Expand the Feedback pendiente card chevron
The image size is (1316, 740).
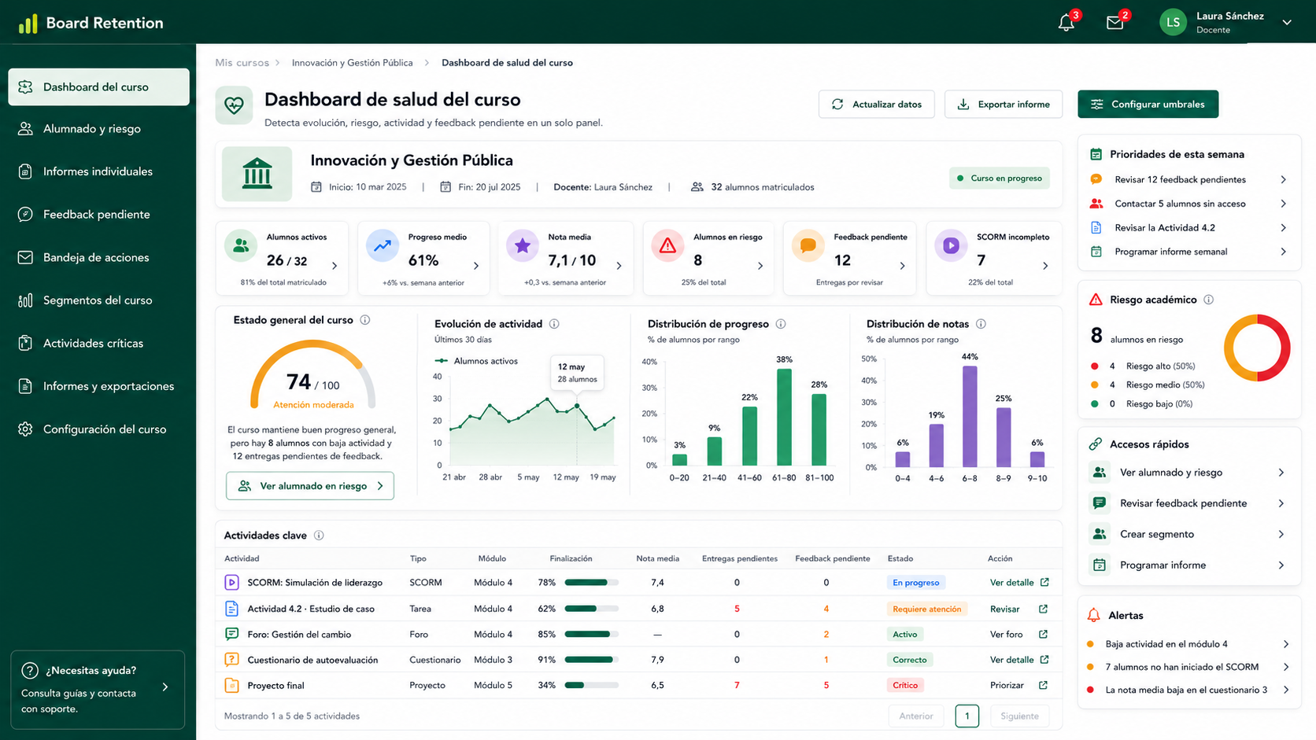pyautogui.click(x=902, y=266)
